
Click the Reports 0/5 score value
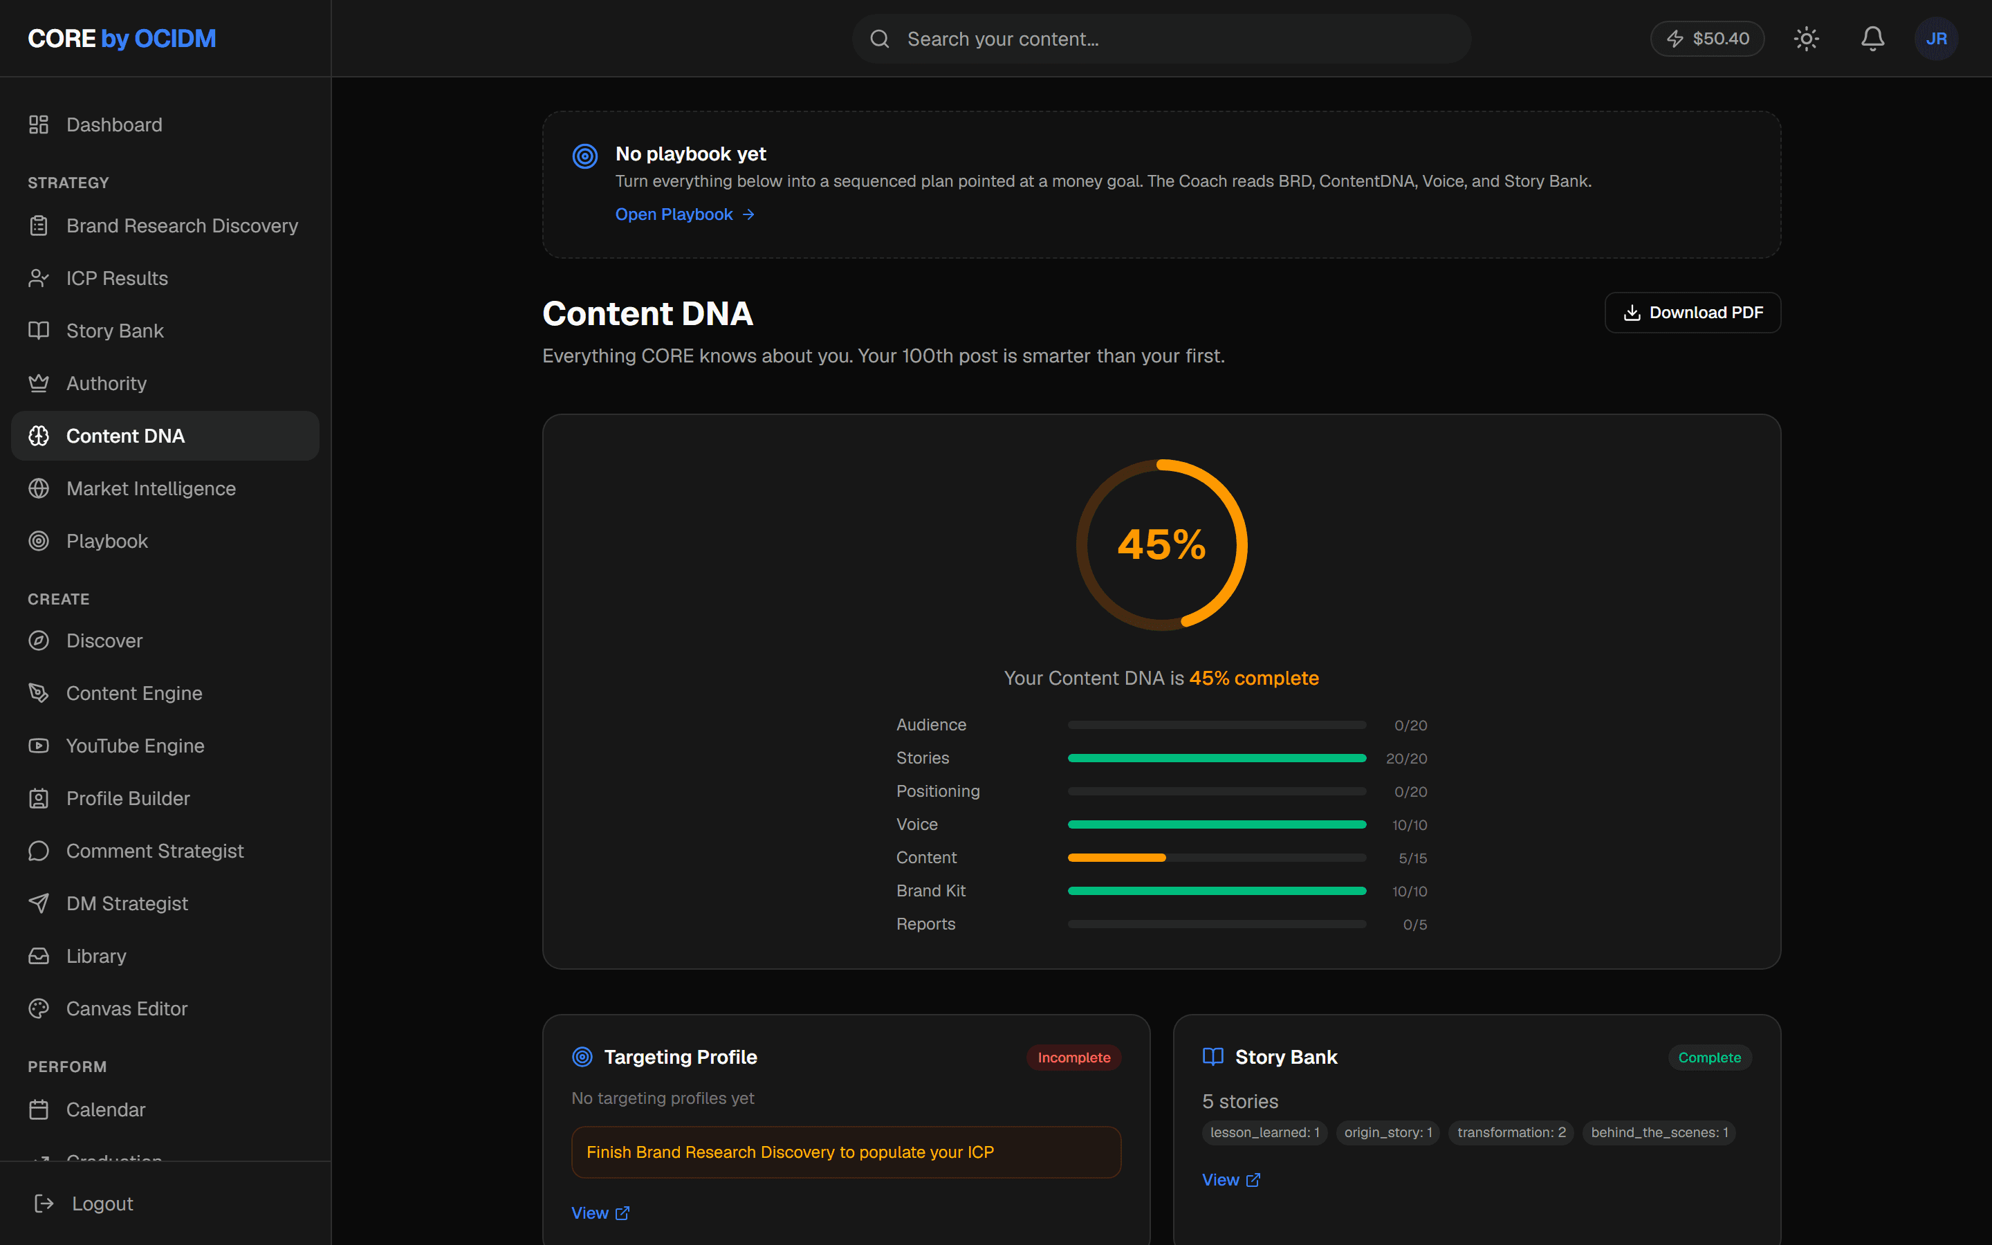(x=1414, y=925)
